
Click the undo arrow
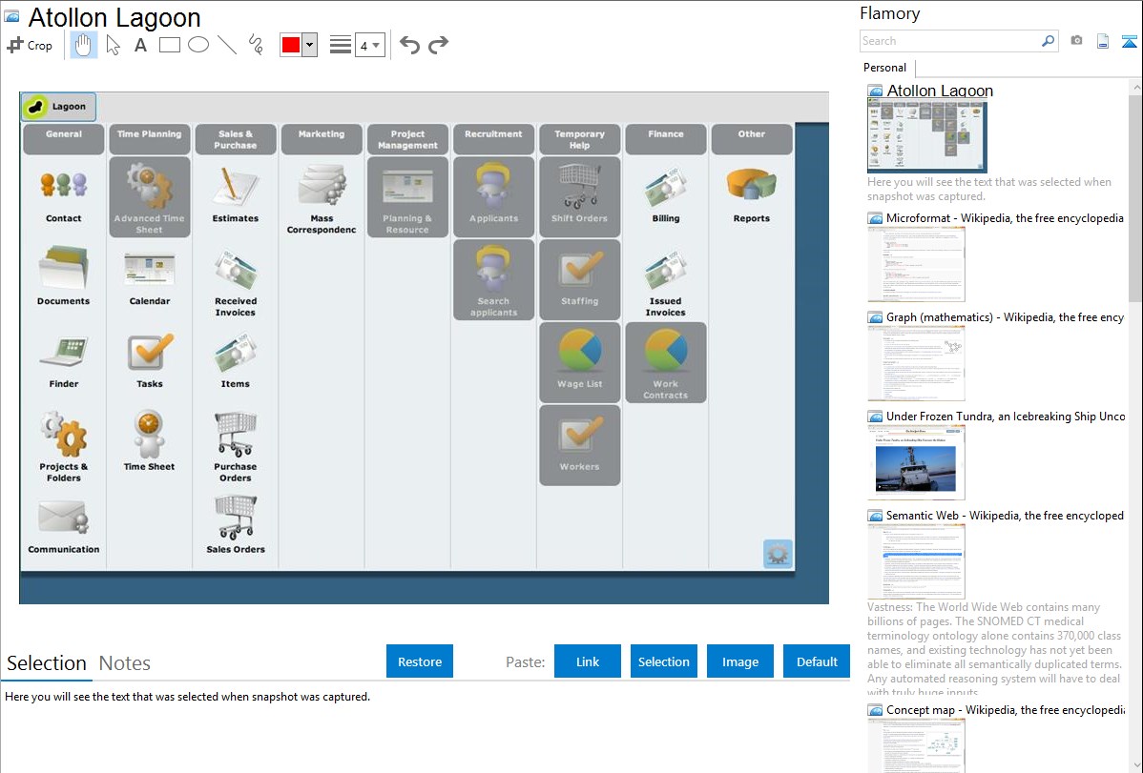tap(409, 45)
